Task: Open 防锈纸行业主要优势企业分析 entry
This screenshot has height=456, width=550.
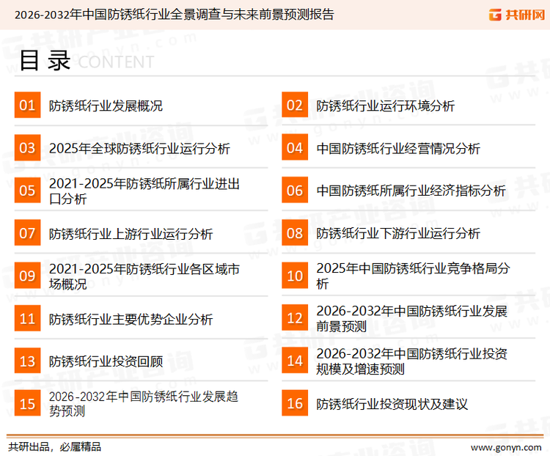Action: (x=131, y=319)
